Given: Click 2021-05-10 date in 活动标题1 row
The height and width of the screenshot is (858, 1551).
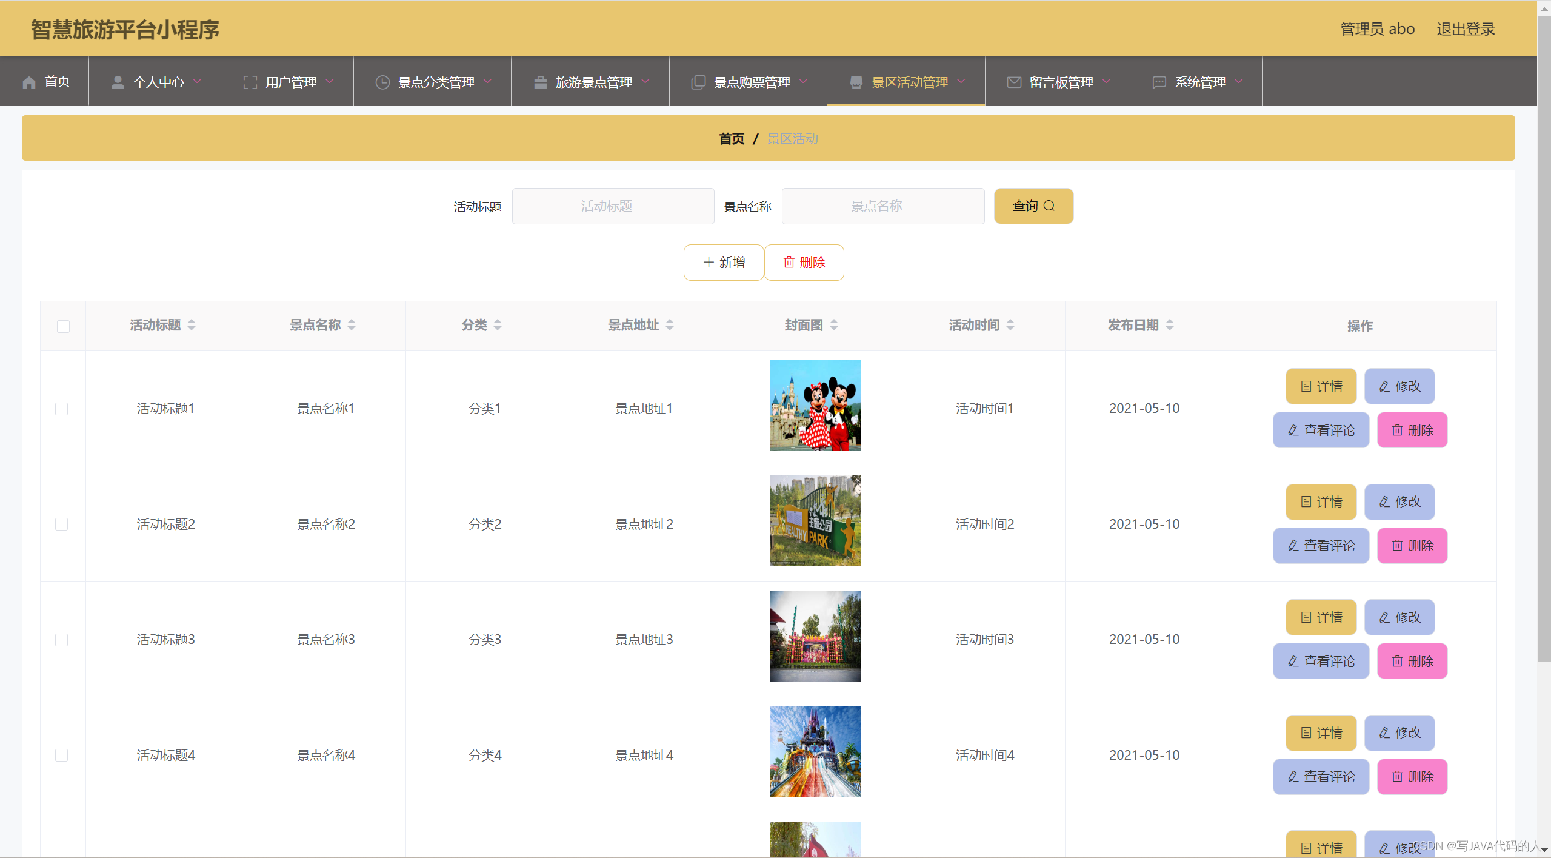Looking at the screenshot, I should point(1144,409).
